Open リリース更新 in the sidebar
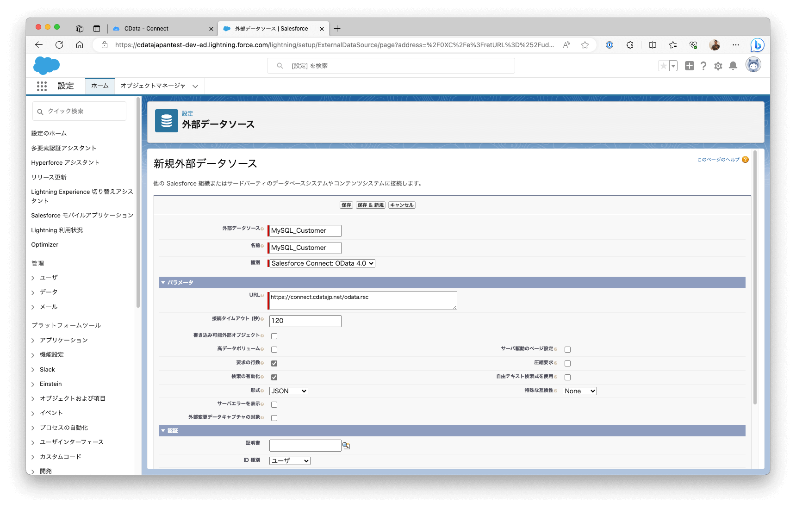Image resolution: width=796 pixels, height=509 pixels. (x=49, y=177)
